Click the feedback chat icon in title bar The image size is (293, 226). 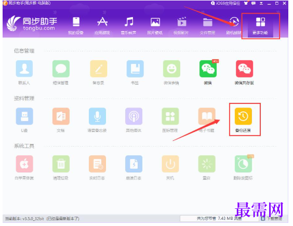[x=254, y=3]
